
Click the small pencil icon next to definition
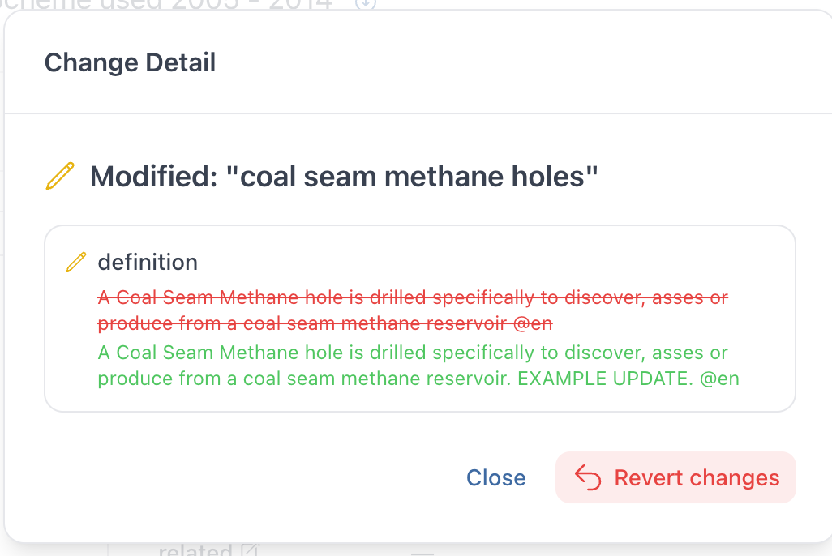coord(75,262)
